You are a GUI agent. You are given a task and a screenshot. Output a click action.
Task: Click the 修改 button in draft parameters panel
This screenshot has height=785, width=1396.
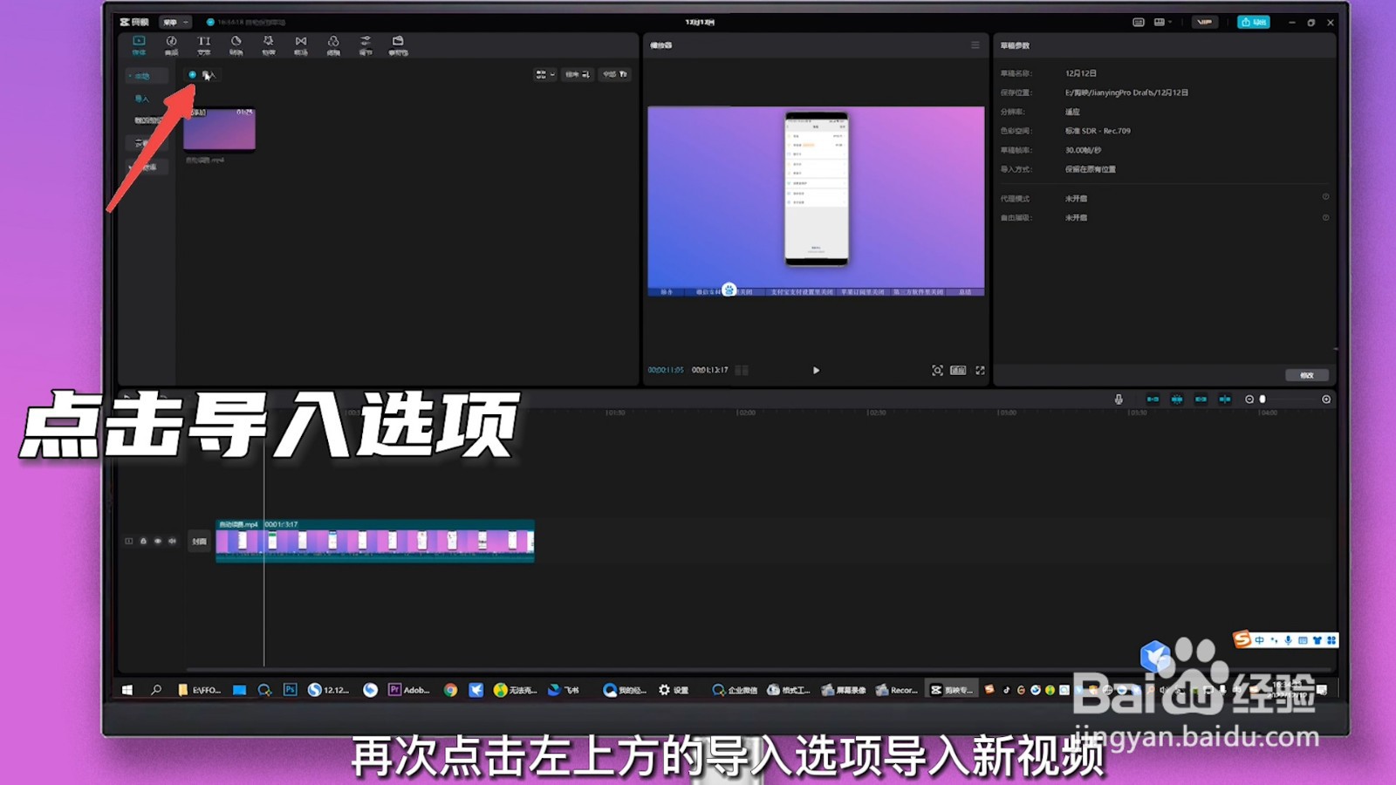[1305, 374]
